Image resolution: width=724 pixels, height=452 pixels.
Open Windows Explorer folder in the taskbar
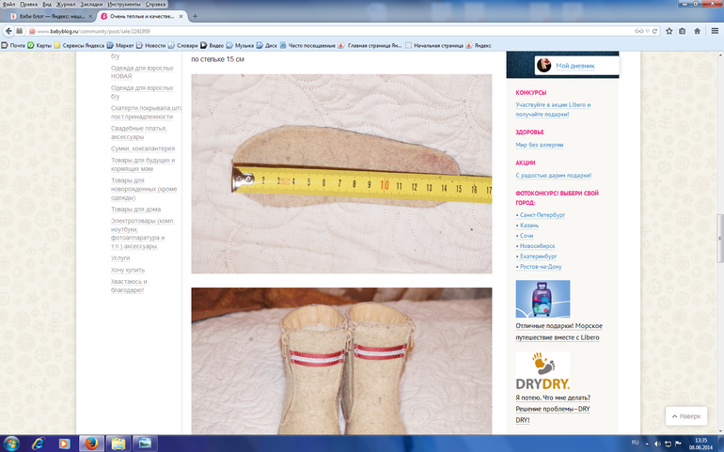point(118,444)
